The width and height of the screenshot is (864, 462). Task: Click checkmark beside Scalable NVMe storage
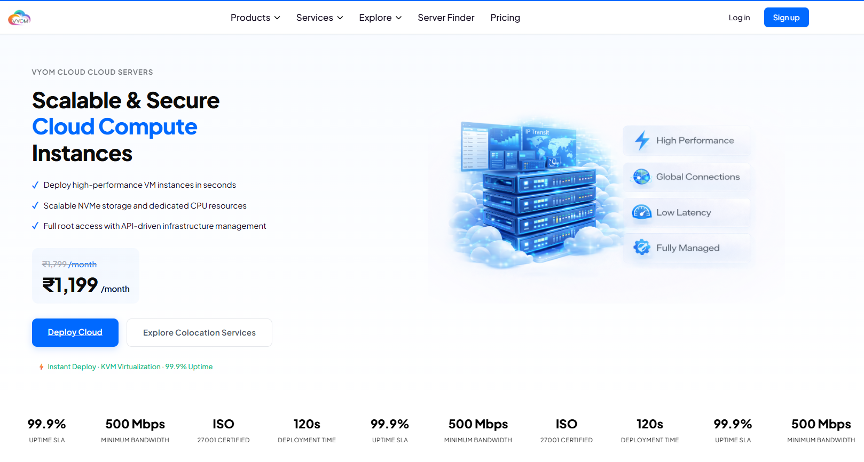(x=35, y=205)
